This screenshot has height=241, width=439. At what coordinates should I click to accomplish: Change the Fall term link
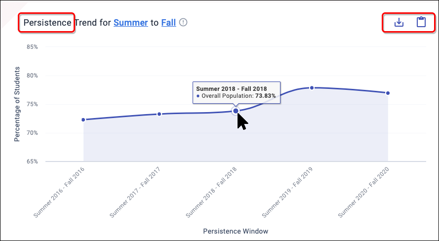168,23
